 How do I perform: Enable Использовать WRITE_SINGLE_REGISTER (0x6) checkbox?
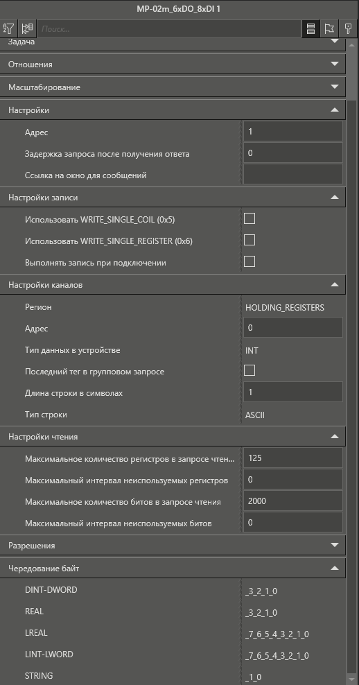tap(249, 240)
